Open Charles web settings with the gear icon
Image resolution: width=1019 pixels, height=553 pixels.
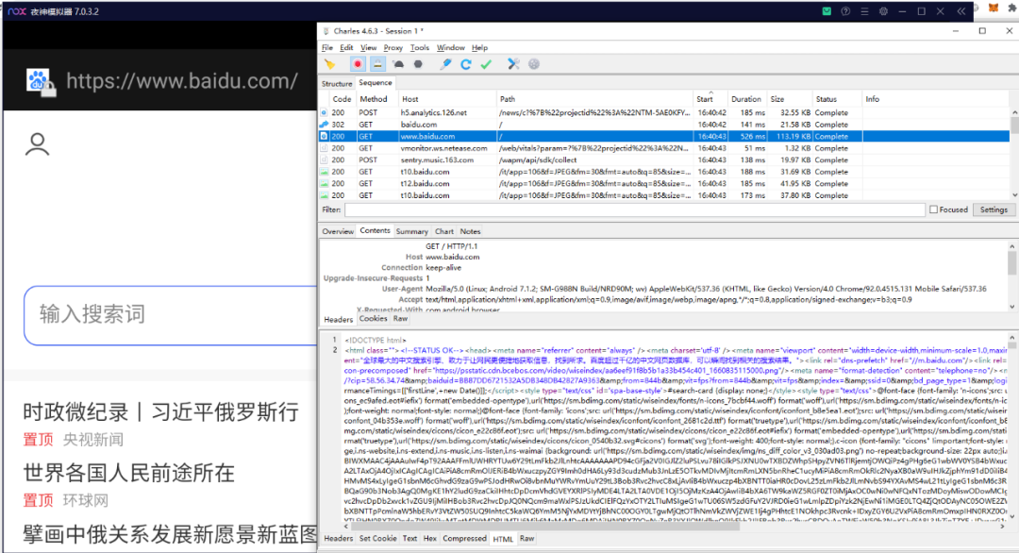[x=533, y=64]
